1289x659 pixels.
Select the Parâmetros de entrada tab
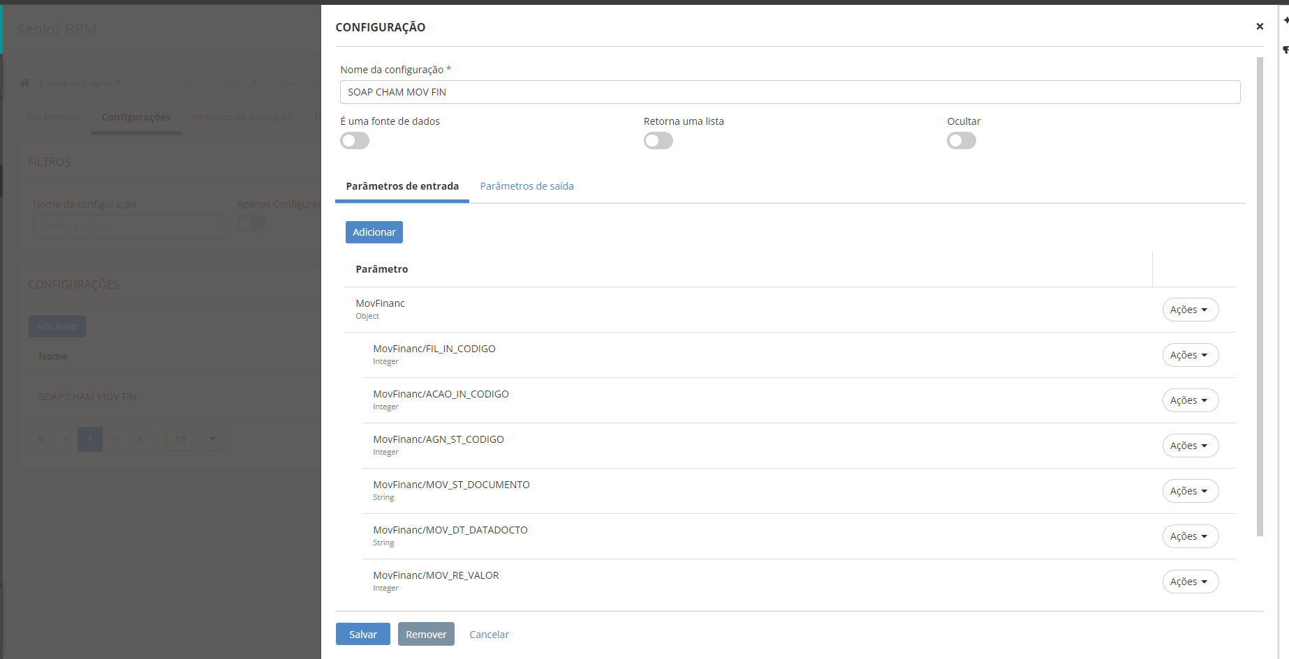402,186
